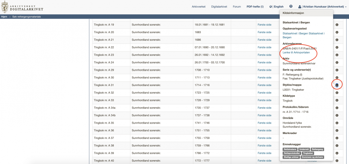Screen dimensions: 349x164
Task: Open Første side for Tingbok nr. A 33
Action: (265, 100)
